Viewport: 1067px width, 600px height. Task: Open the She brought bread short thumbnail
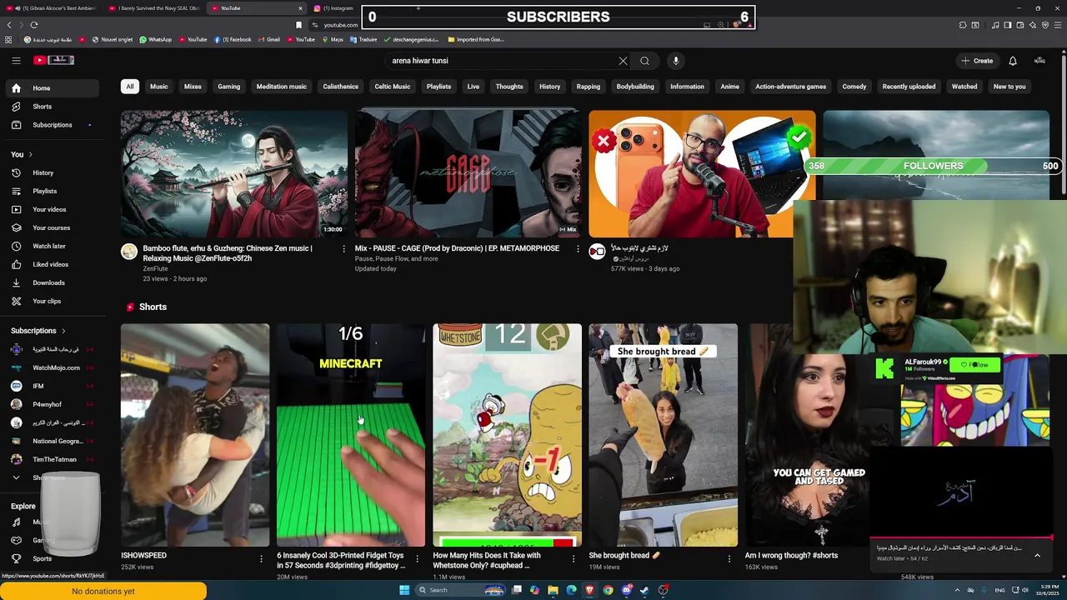point(664,435)
